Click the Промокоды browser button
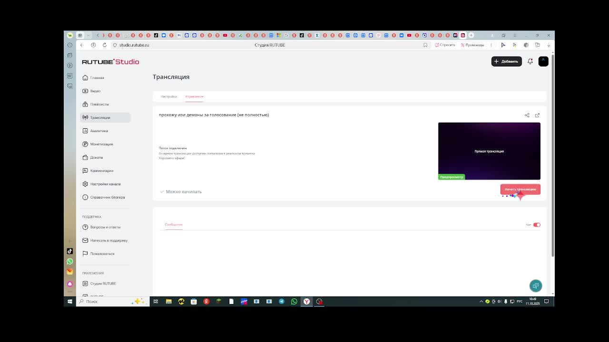Viewport: 609px width, 342px height. (472, 45)
